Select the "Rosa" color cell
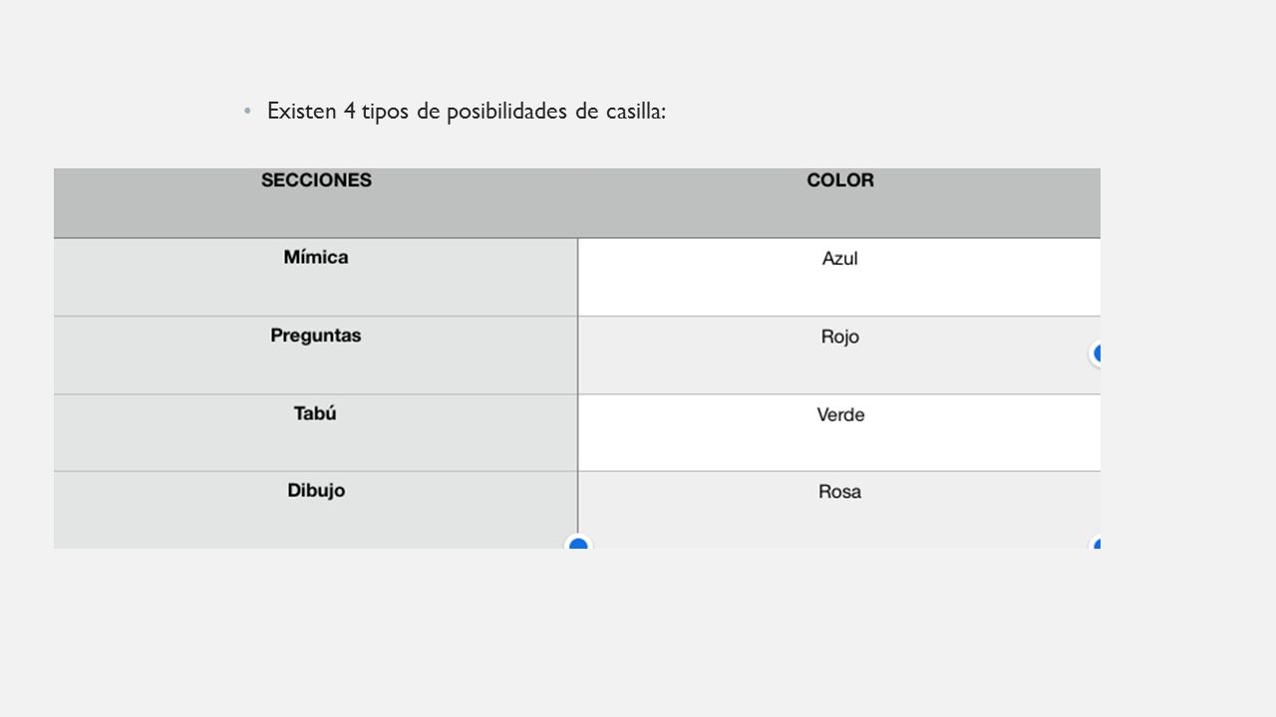This screenshot has height=717, width=1276. click(839, 510)
